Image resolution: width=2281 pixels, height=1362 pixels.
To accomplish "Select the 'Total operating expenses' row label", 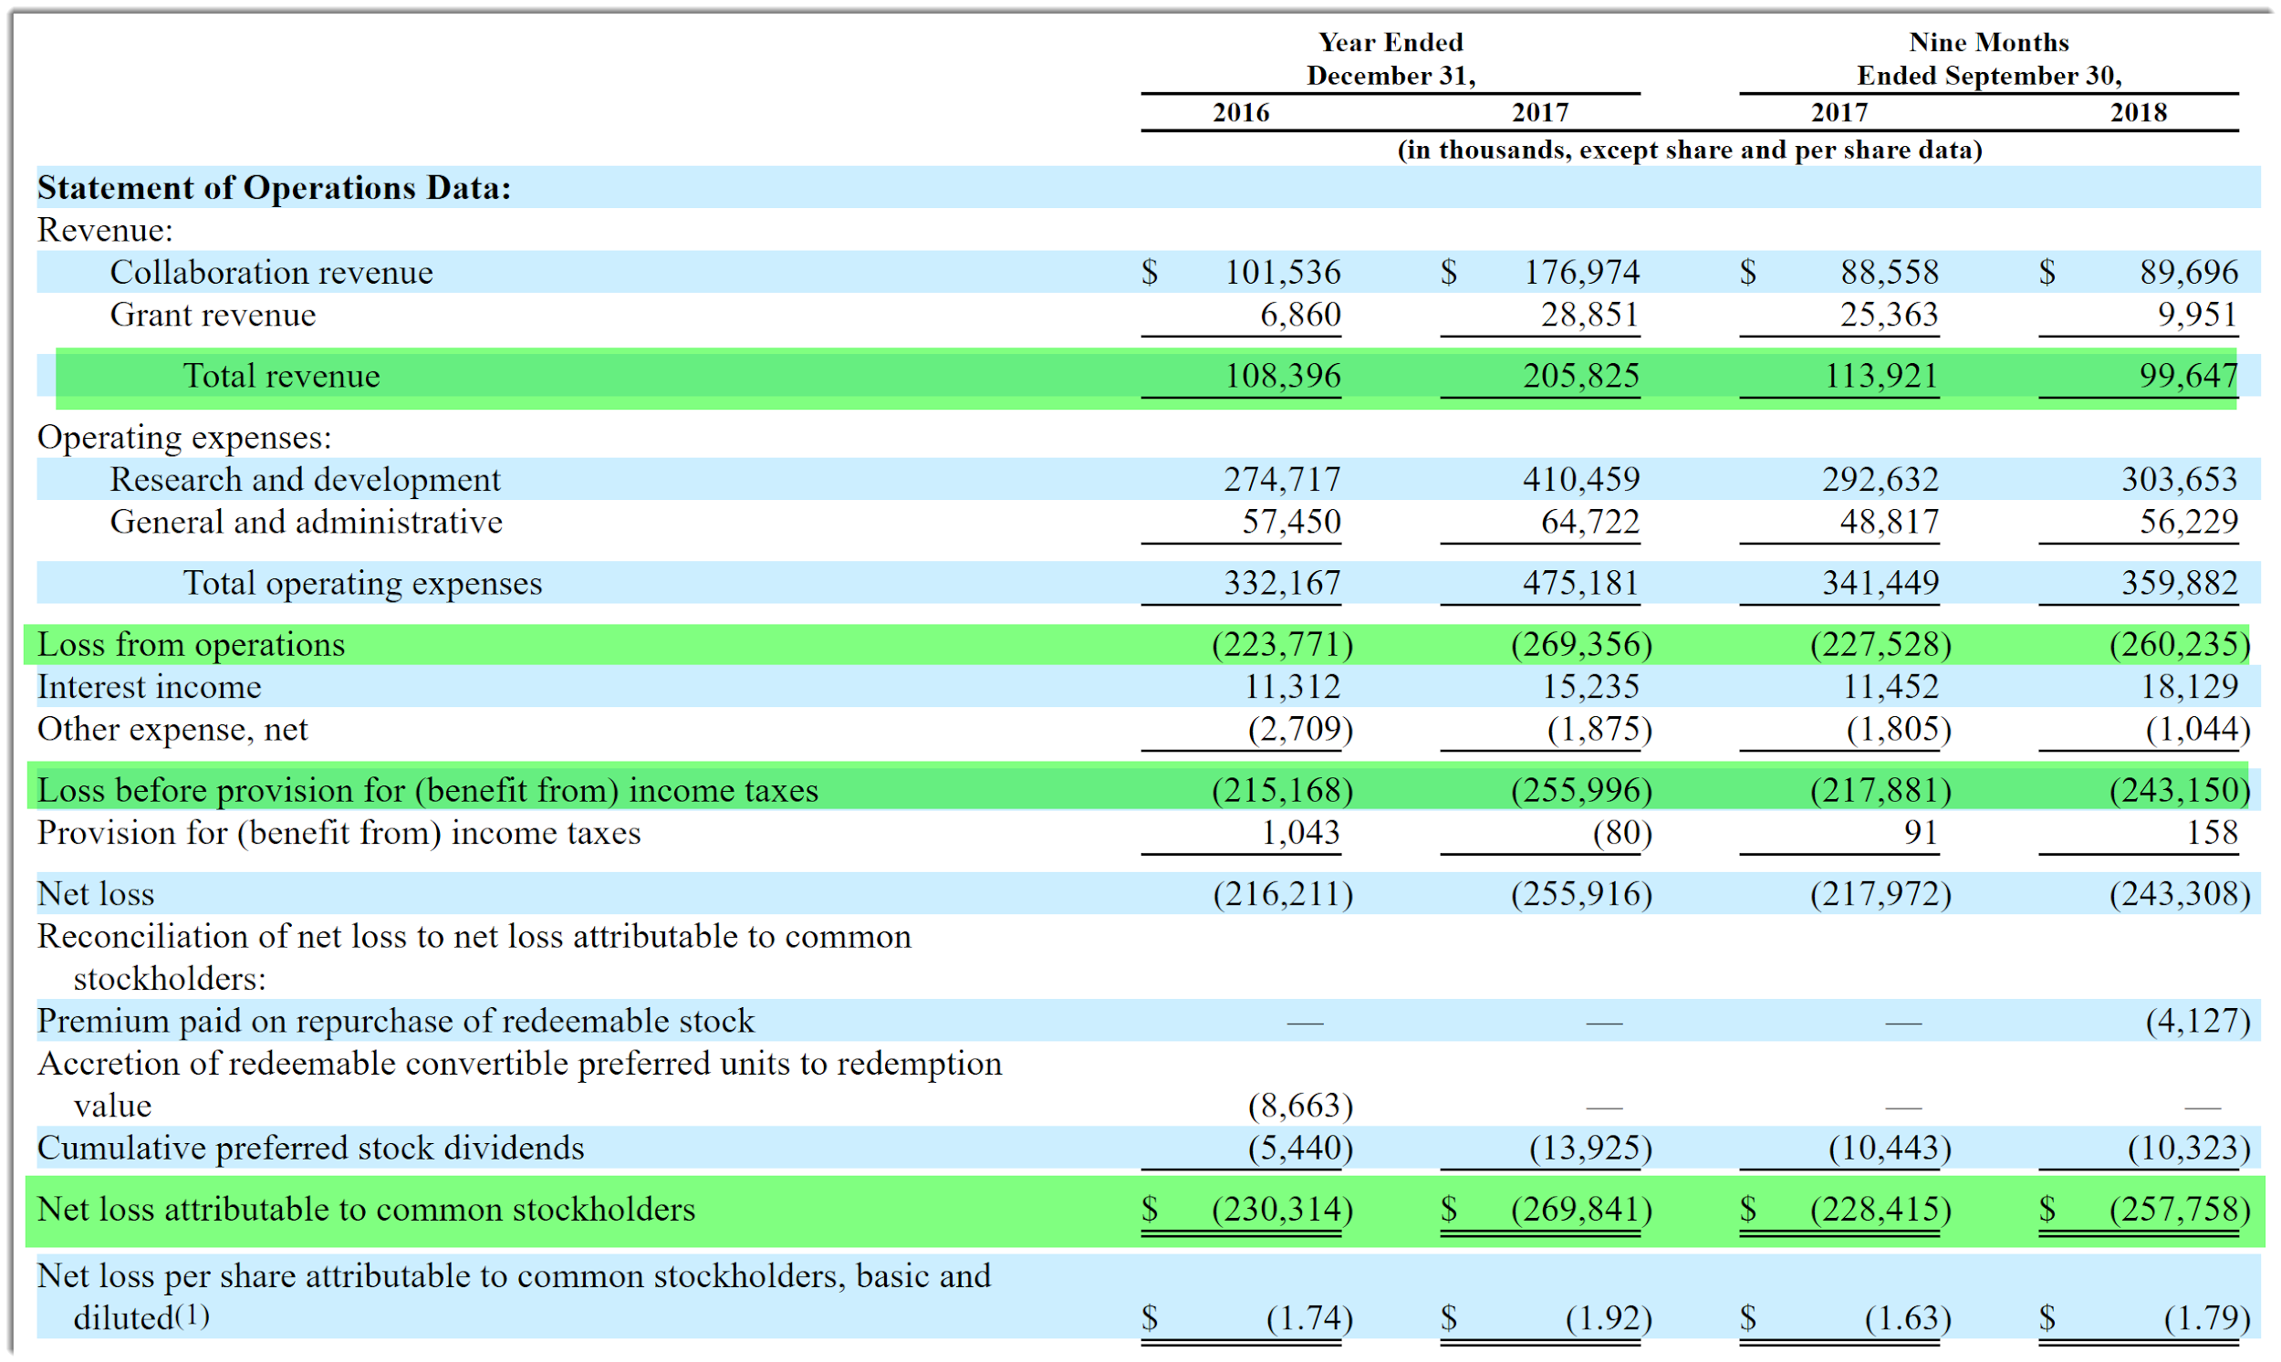I will click(x=362, y=583).
